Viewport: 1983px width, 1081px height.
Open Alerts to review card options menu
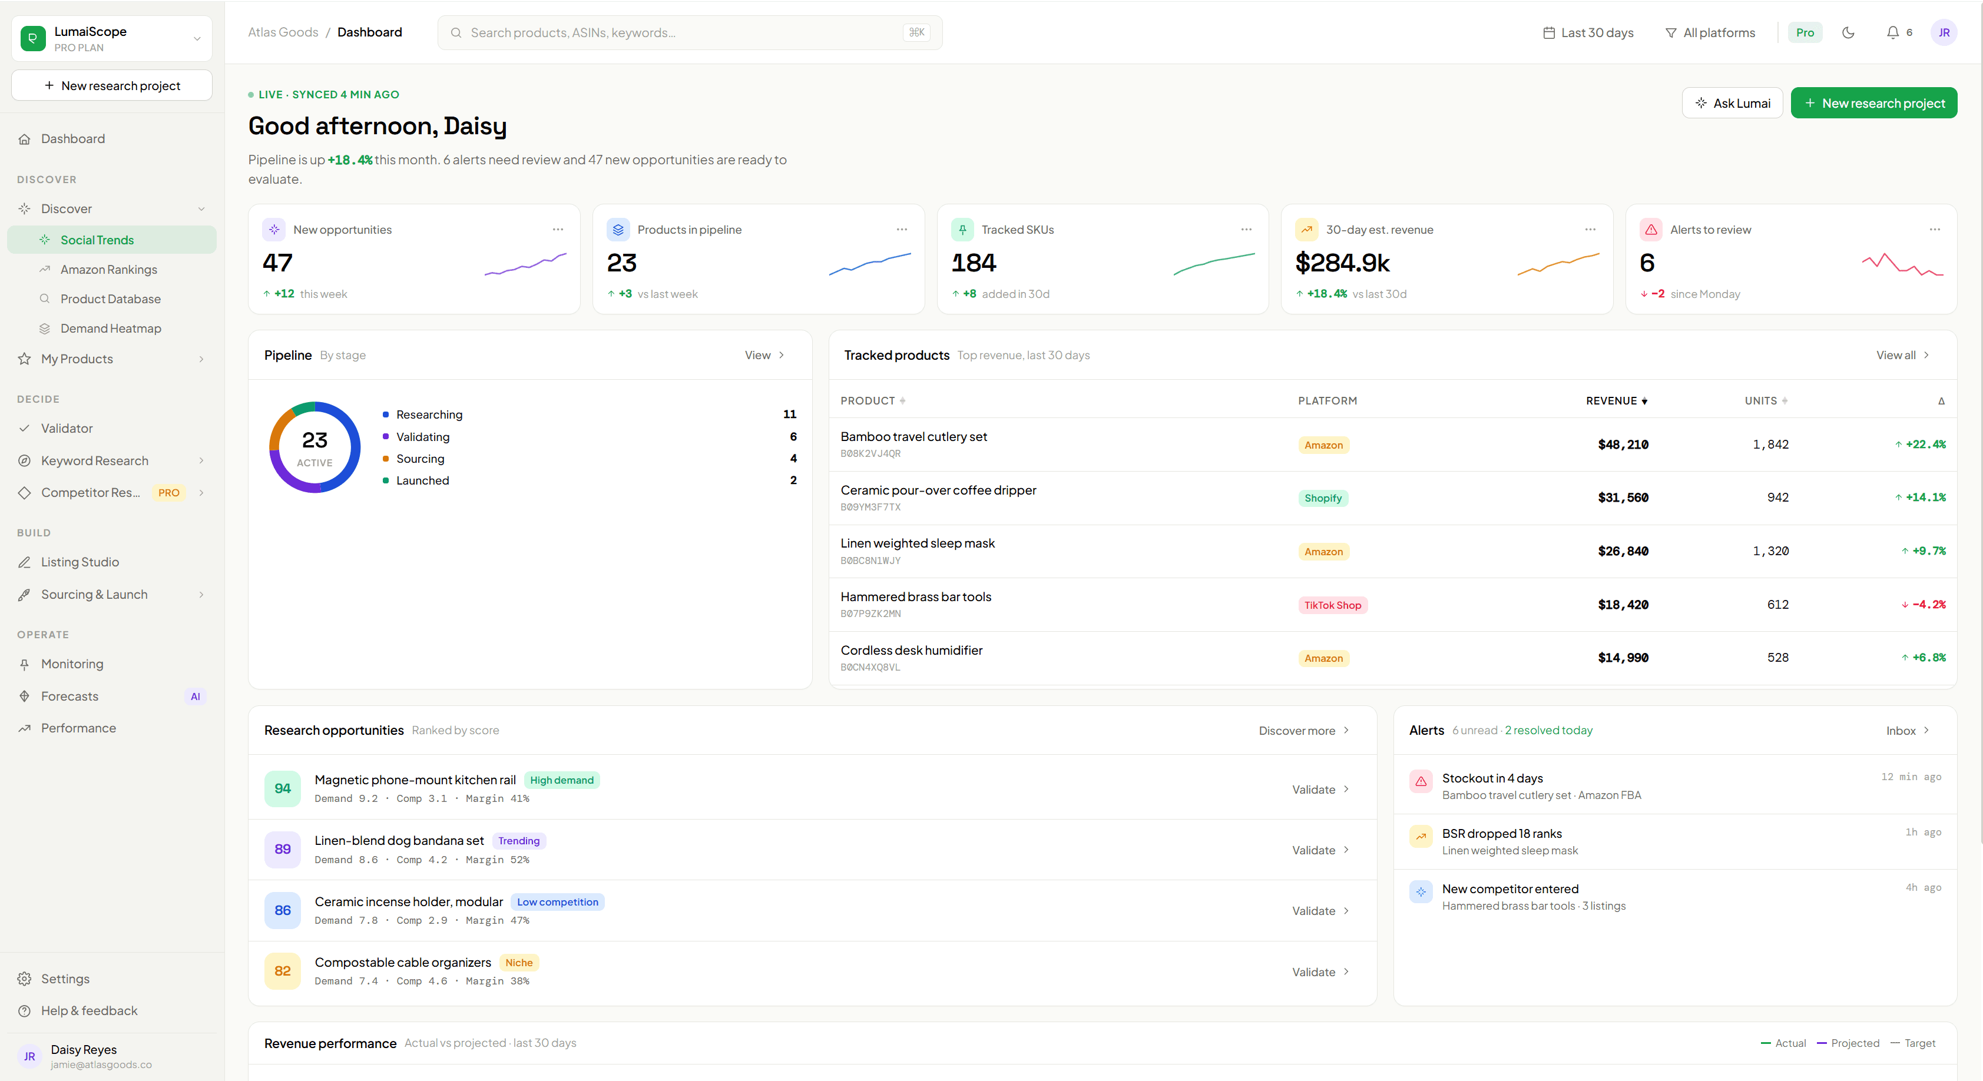click(x=1934, y=229)
